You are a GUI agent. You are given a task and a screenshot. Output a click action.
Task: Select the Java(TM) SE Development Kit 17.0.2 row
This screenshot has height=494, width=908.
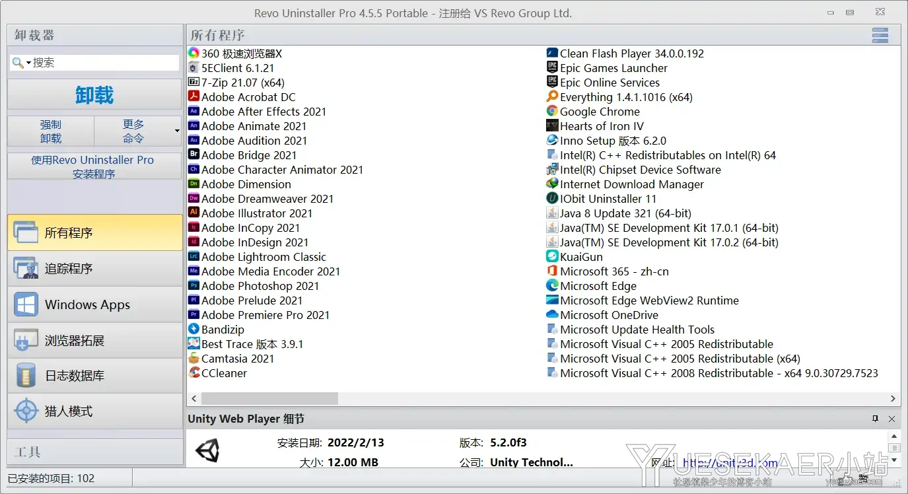[663, 242]
